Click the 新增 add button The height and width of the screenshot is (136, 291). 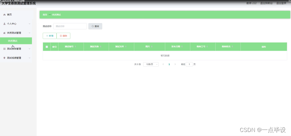click(50, 36)
